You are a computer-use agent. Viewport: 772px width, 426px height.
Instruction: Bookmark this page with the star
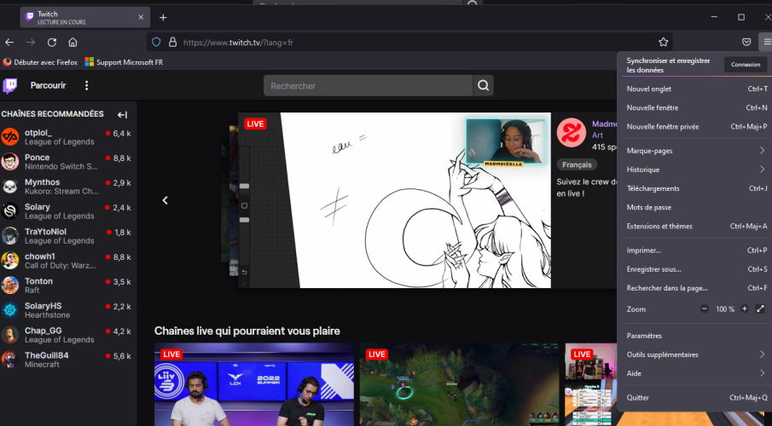pyautogui.click(x=663, y=43)
